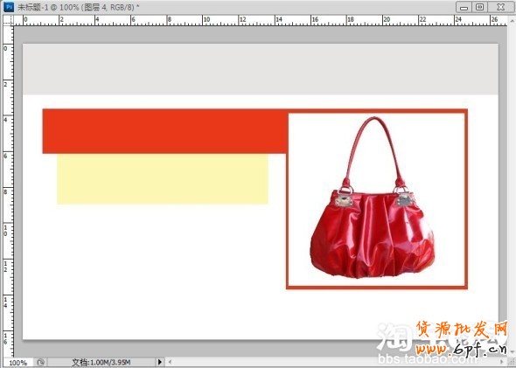Screen dimensions: 516x368
Task: Click the document size info 1.00M/3.95M
Action: (101, 362)
